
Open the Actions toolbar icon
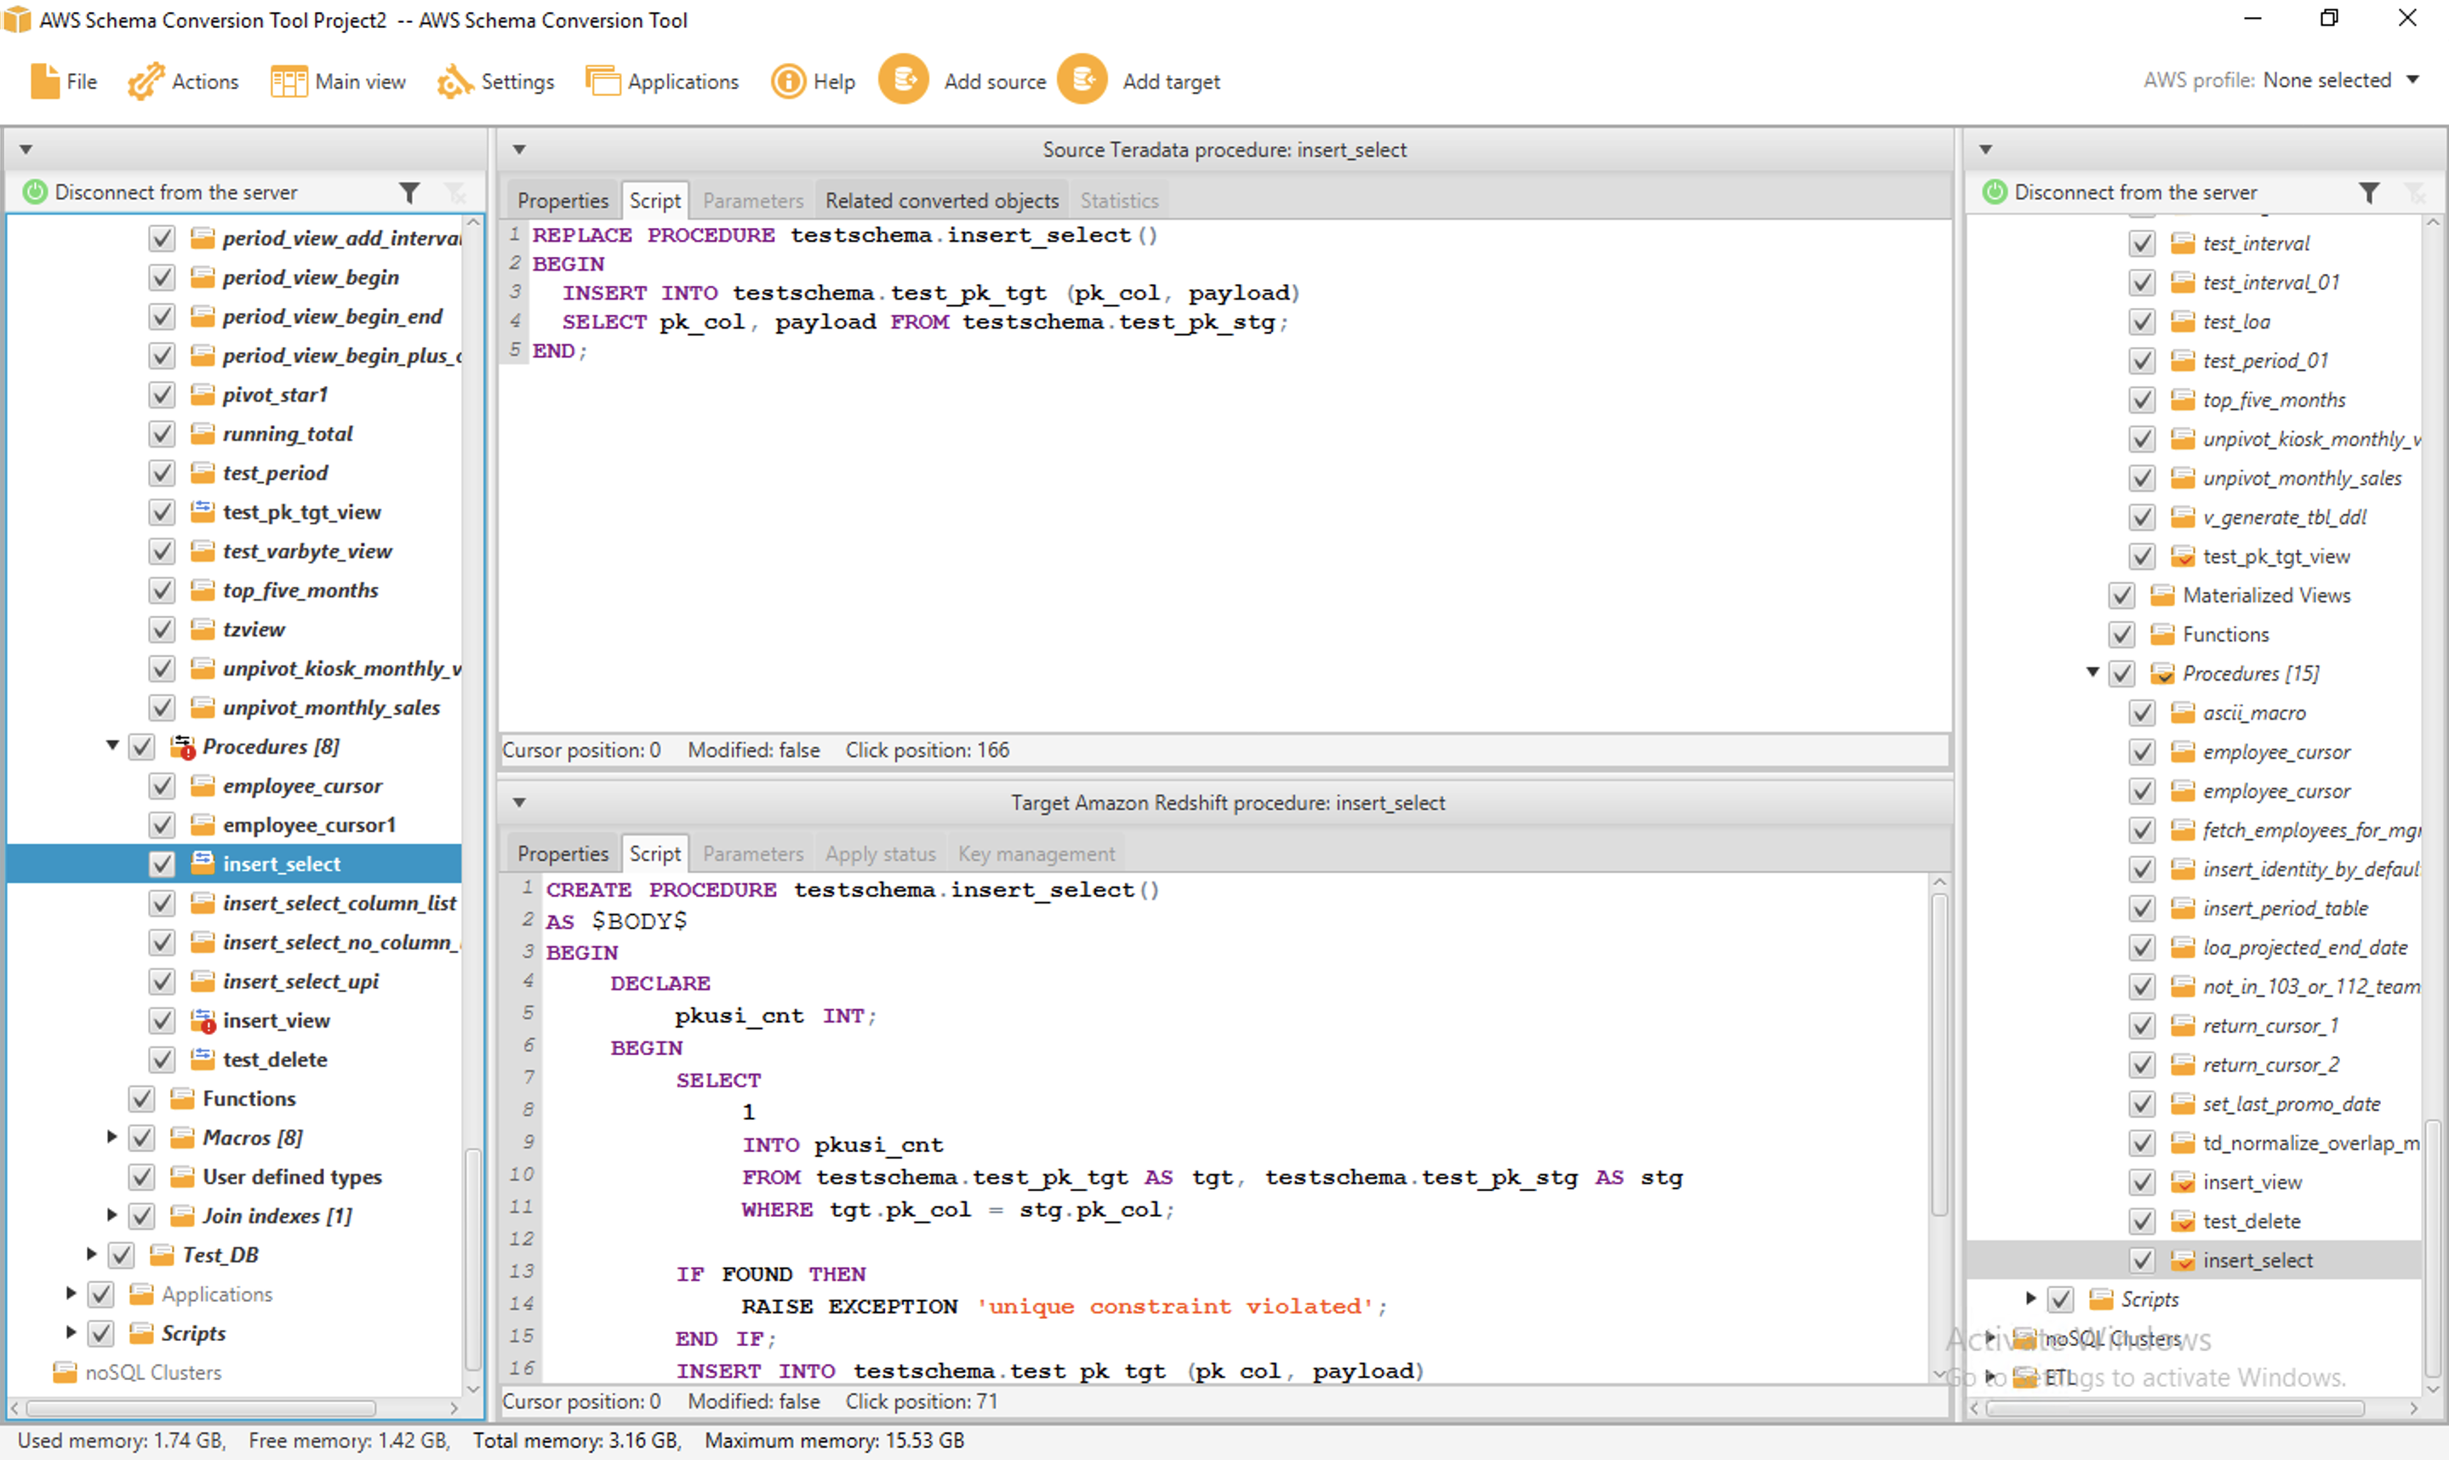pos(146,82)
